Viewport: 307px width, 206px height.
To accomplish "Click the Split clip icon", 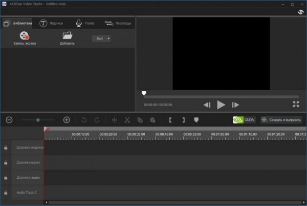I will pyautogui.click(x=114, y=120).
